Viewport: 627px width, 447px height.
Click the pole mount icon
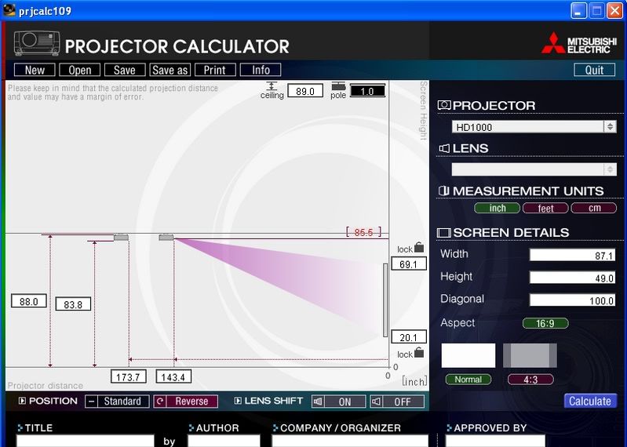pos(338,86)
